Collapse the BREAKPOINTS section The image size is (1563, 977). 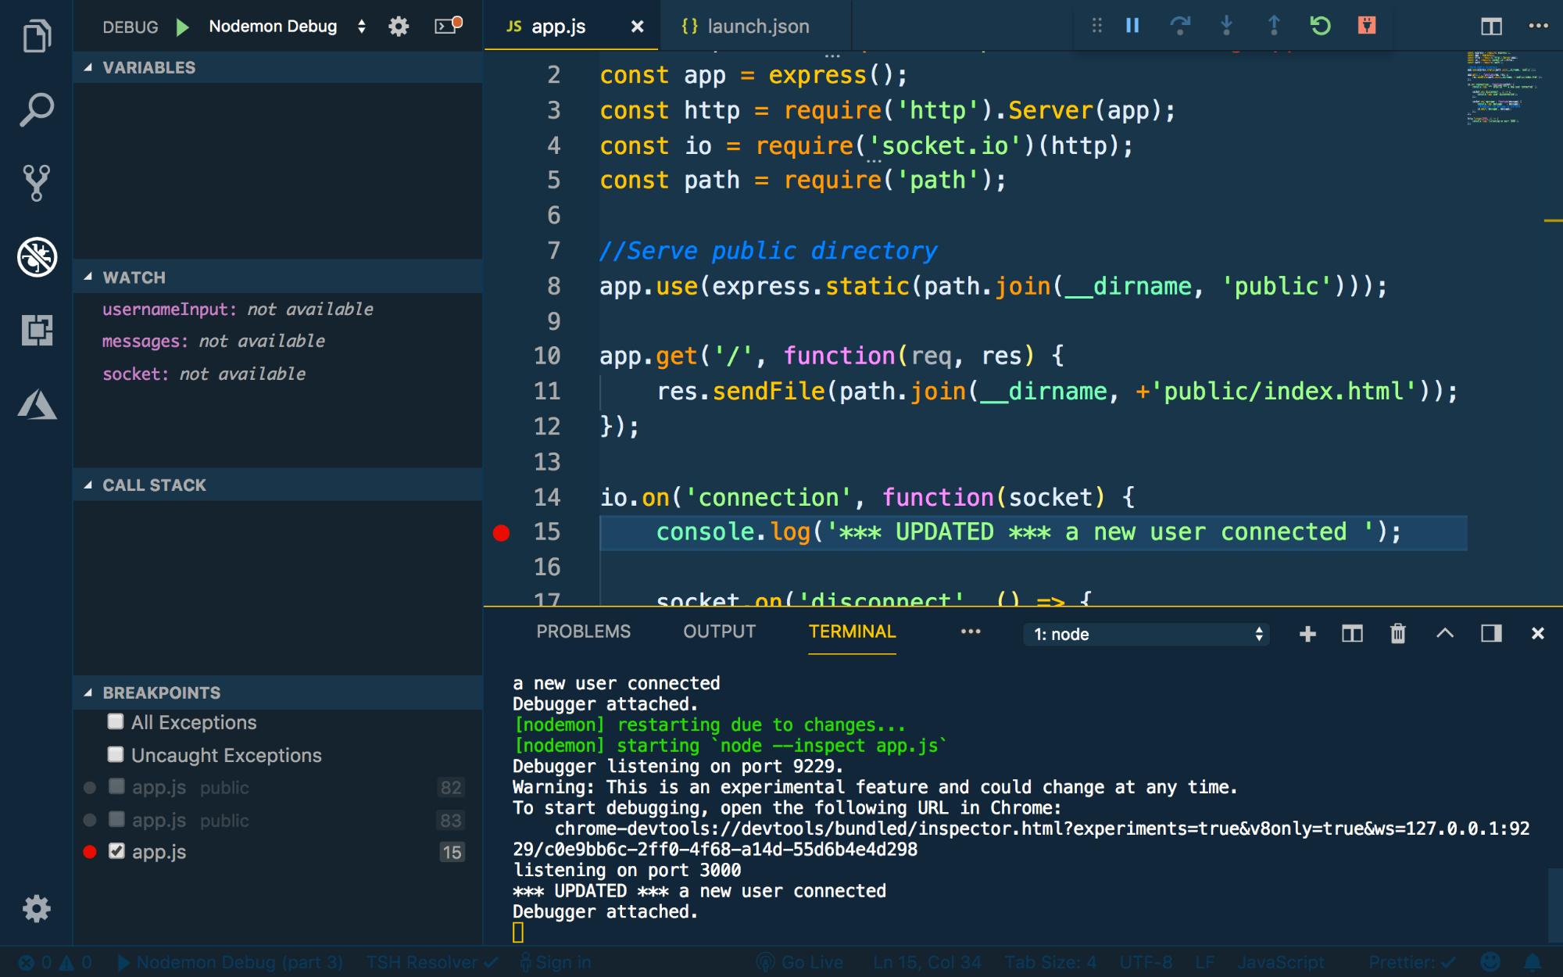pyautogui.click(x=277, y=692)
